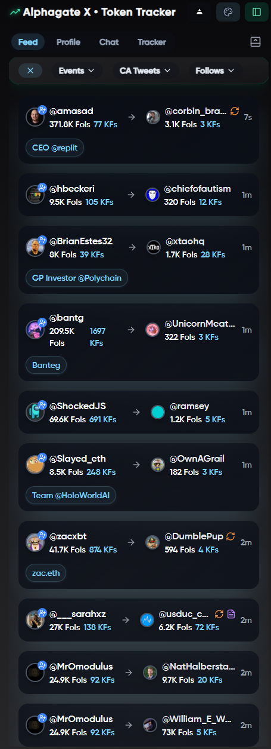271x749 pixels.
Task: Clear filters with the X button
Action: pos(30,70)
